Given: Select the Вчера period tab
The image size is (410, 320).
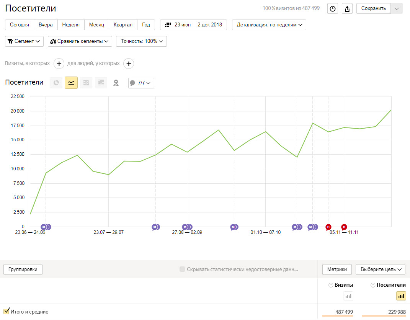Looking at the screenshot, I should pyautogui.click(x=46, y=25).
